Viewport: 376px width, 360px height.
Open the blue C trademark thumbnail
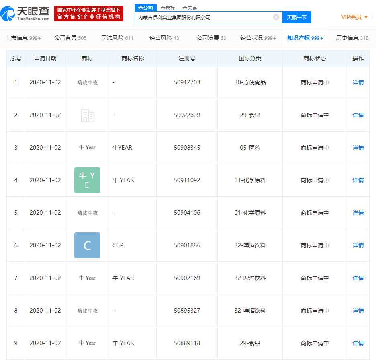coord(87,245)
